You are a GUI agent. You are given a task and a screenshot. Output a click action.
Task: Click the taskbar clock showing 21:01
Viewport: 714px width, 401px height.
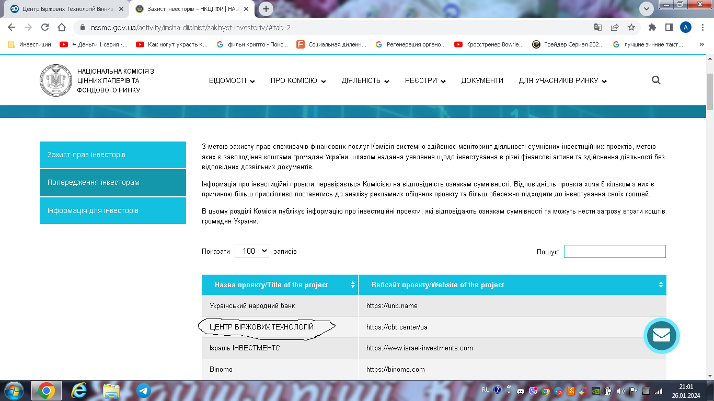[x=686, y=391]
